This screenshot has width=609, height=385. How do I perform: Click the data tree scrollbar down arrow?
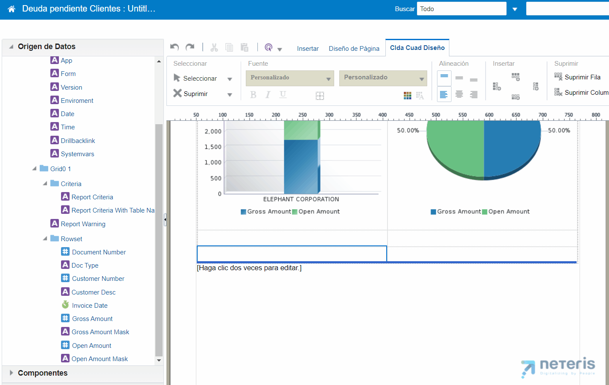tap(159, 360)
